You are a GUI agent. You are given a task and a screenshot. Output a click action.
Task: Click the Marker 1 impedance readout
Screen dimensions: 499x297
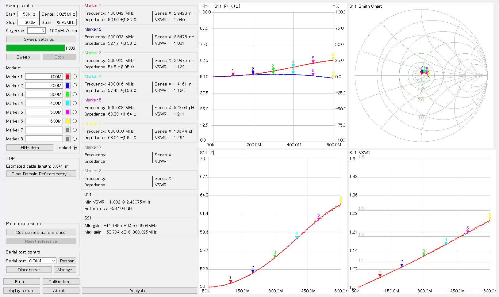[x=122, y=20]
